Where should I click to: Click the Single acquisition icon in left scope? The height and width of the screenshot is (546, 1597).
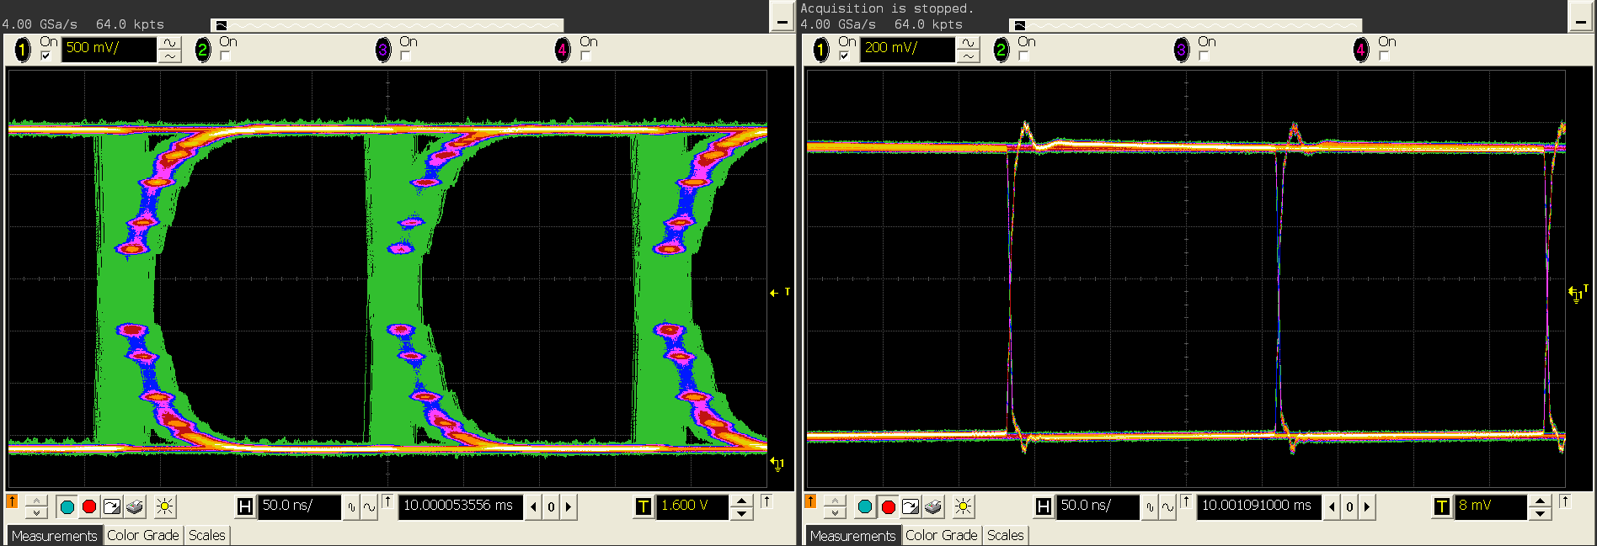[x=111, y=506]
